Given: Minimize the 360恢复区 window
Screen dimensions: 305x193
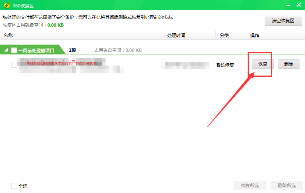Looking at the screenshot, I should click(x=288, y=4).
